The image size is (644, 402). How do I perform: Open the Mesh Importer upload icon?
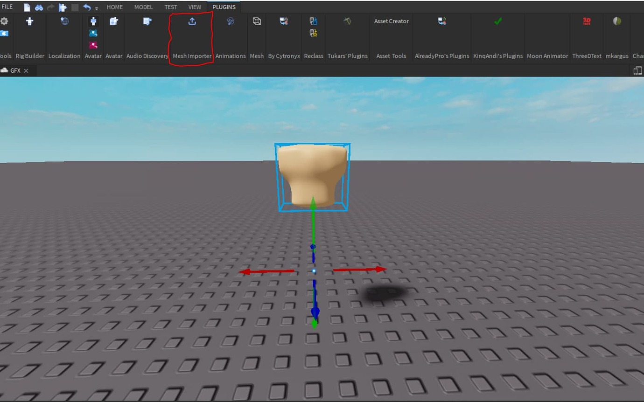(x=192, y=21)
